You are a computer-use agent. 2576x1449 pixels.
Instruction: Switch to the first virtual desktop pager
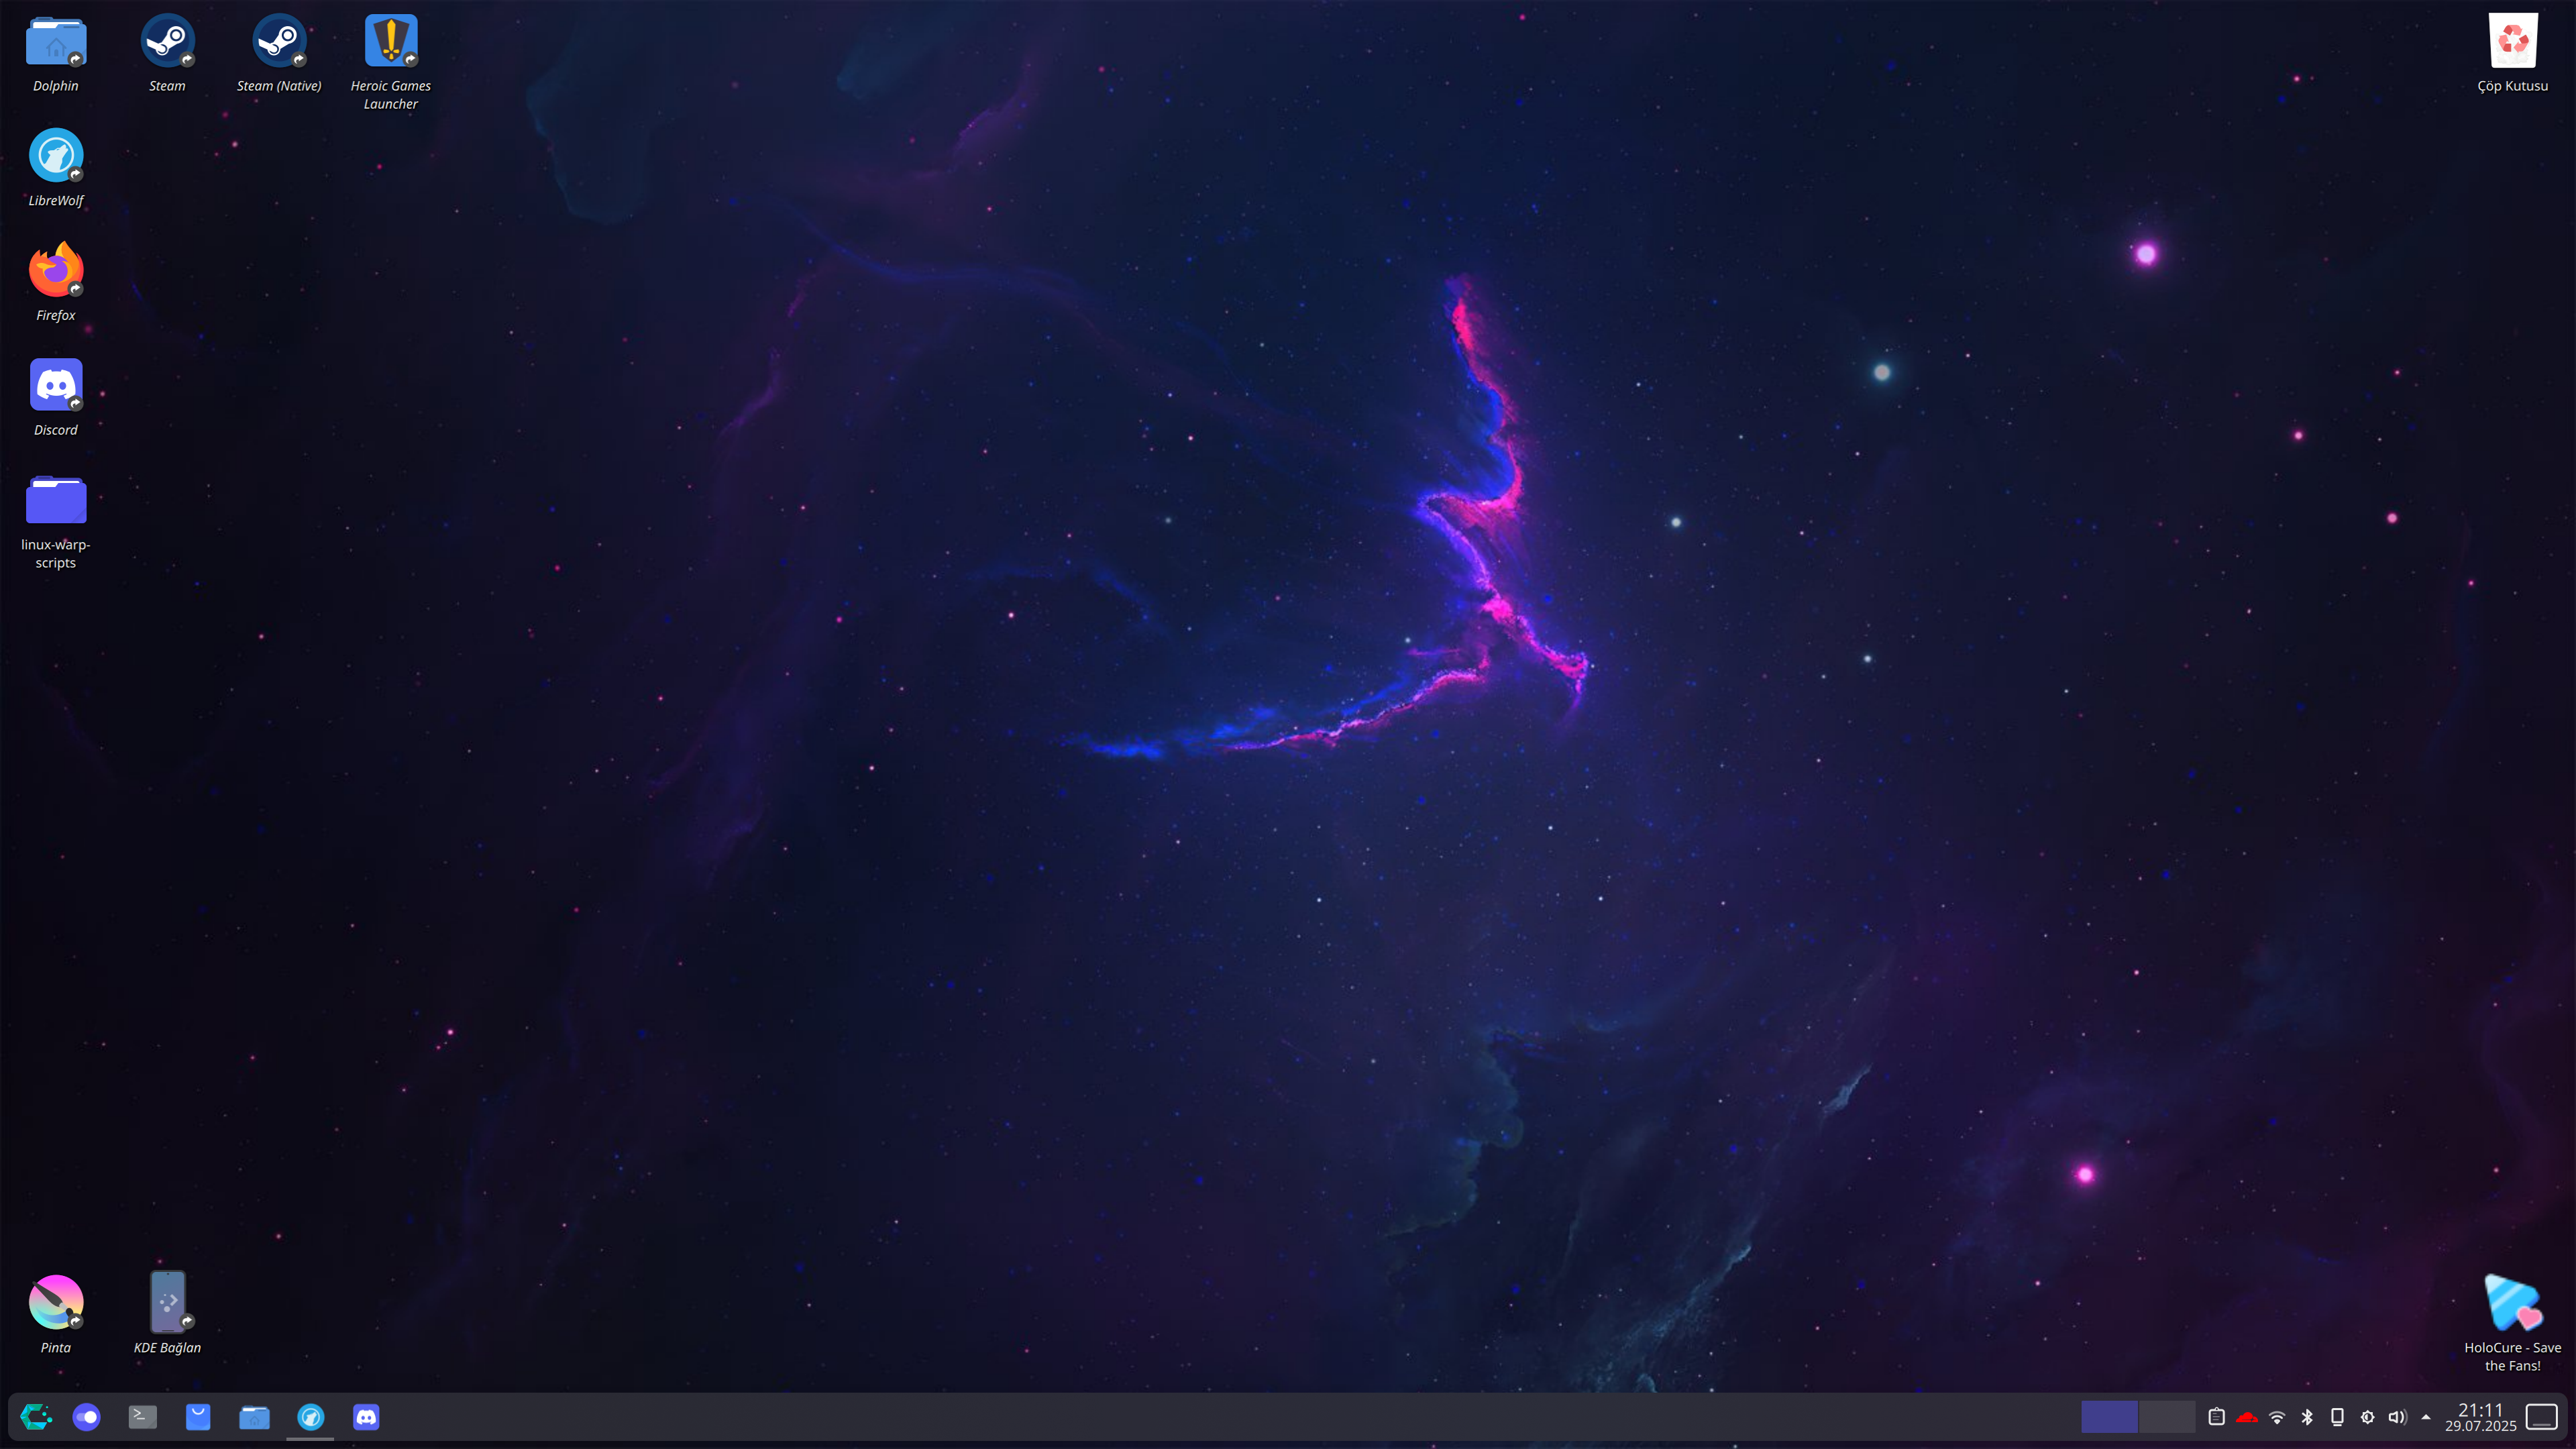(x=2109, y=1417)
